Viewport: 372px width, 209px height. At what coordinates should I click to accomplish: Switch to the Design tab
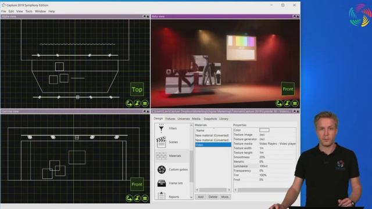[158, 118]
